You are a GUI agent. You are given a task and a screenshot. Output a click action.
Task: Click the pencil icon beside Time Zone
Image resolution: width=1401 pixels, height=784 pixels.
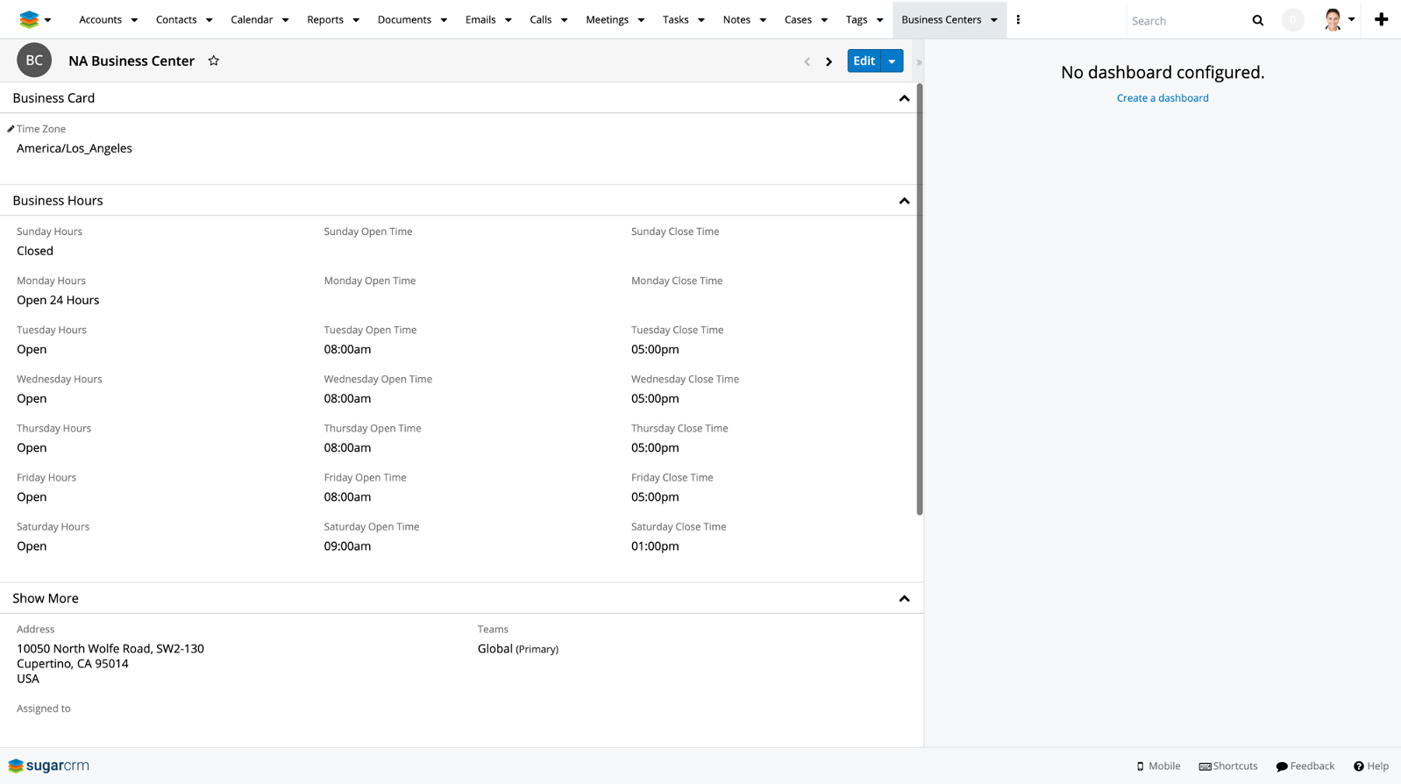[x=11, y=129]
